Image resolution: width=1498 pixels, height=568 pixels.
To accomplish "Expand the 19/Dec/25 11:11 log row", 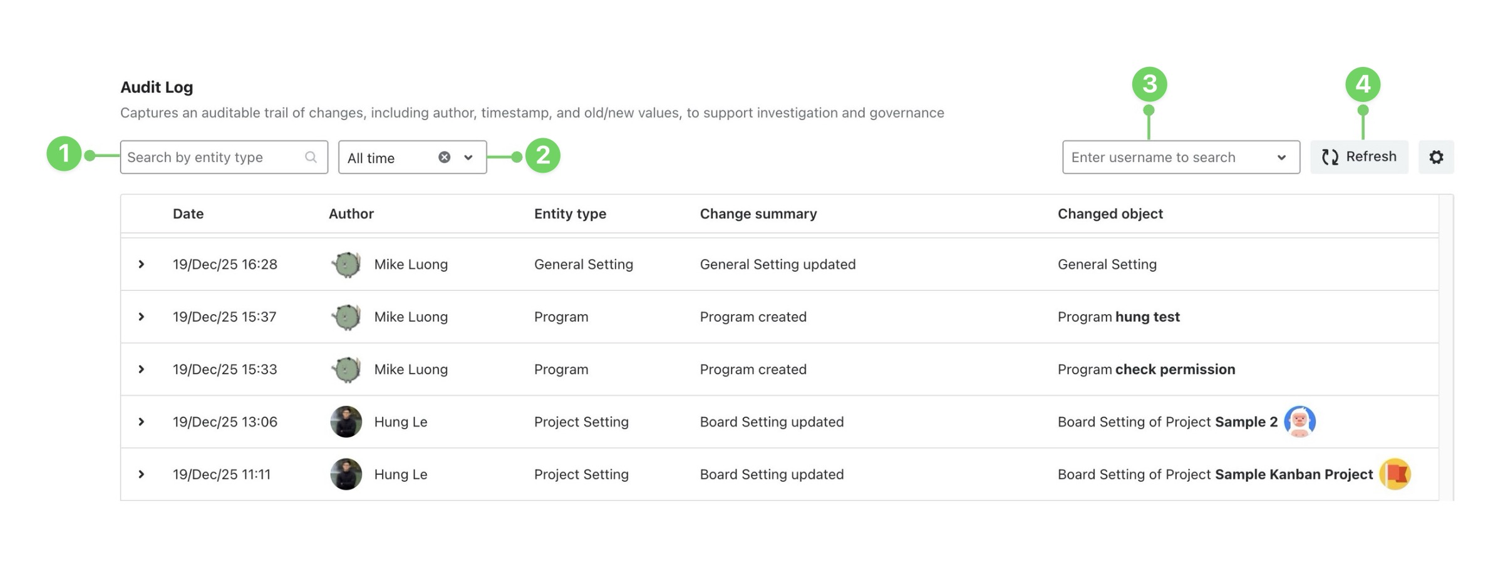I will [x=142, y=474].
